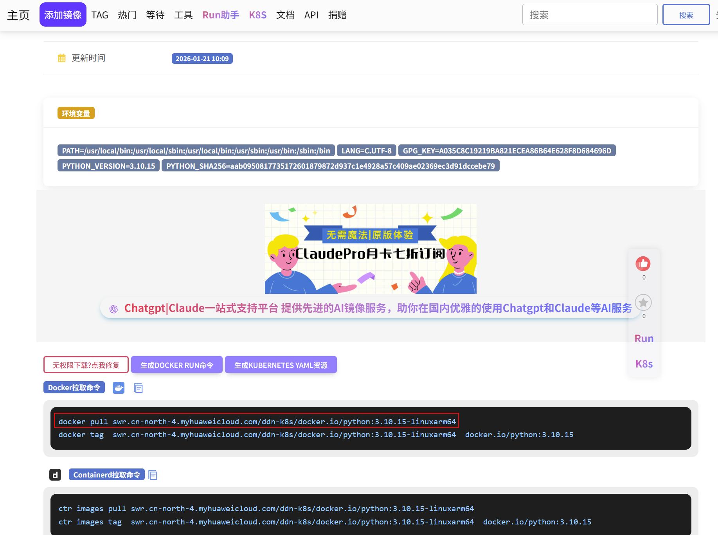Click 生成KUBERNETES YAML资源 button
The height and width of the screenshot is (535, 718).
coord(281,365)
